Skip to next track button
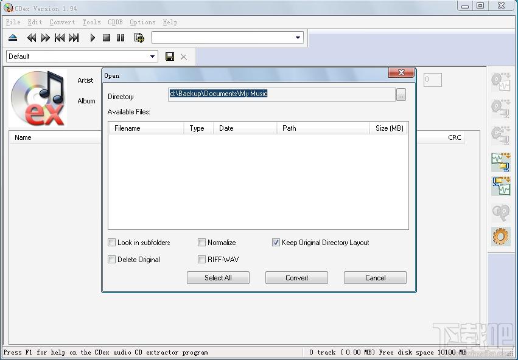The image size is (518, 360). pos(74,38)
